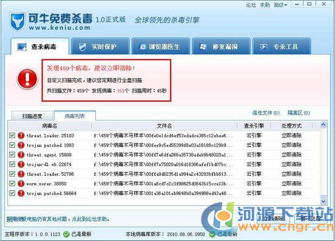Viewport: 335px width, 241px height.
Task: Click 立即清除 action for trojan.patched.56664
Action: (291, 194)
